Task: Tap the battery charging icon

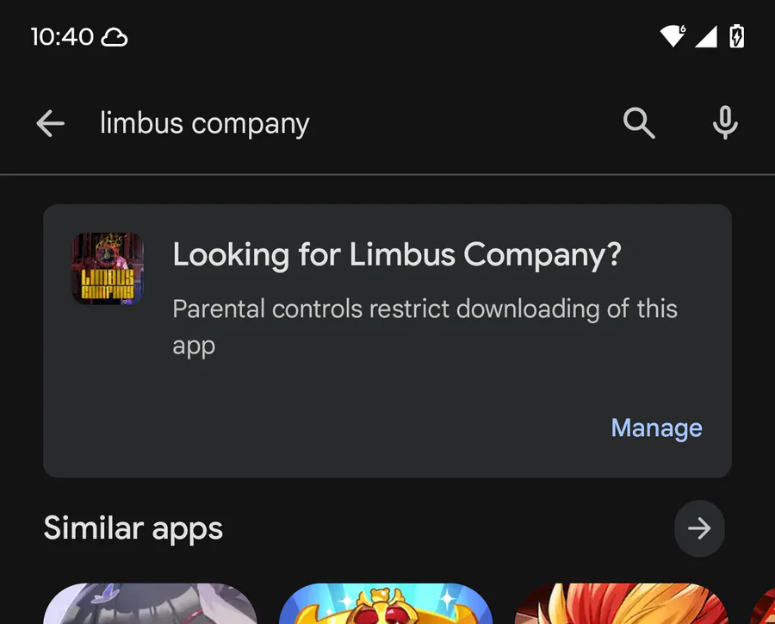Action: pos(737,36)
